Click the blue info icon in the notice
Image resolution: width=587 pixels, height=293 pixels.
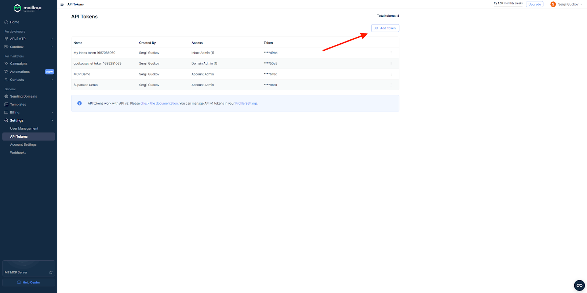(79, 104)
